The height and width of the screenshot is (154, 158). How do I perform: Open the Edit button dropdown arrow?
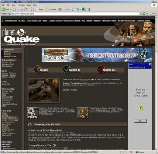coord(80,9)
